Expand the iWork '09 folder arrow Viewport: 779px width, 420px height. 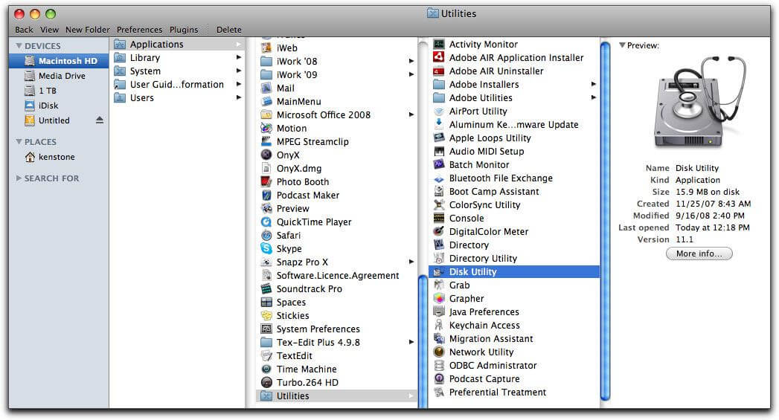click(x=411, y=74)
